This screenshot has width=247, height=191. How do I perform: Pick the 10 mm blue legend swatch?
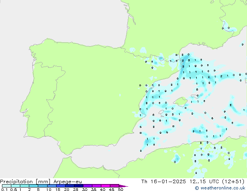pyautogui.click(x=51, y=186)
